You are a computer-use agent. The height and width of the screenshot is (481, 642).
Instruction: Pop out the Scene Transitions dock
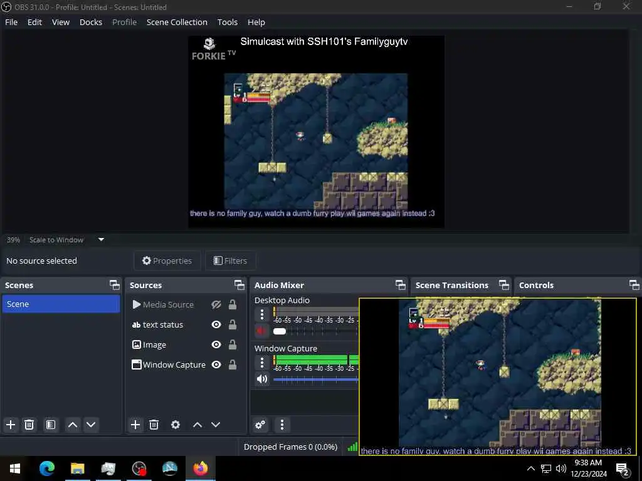(x=504, y=285)
